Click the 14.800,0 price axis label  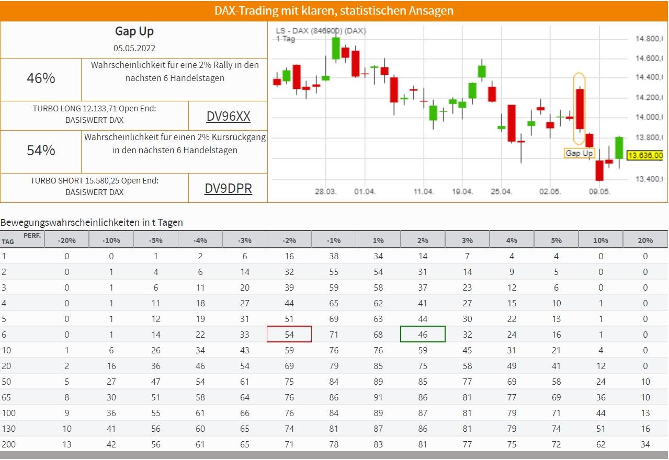click(x=649, y=39)
